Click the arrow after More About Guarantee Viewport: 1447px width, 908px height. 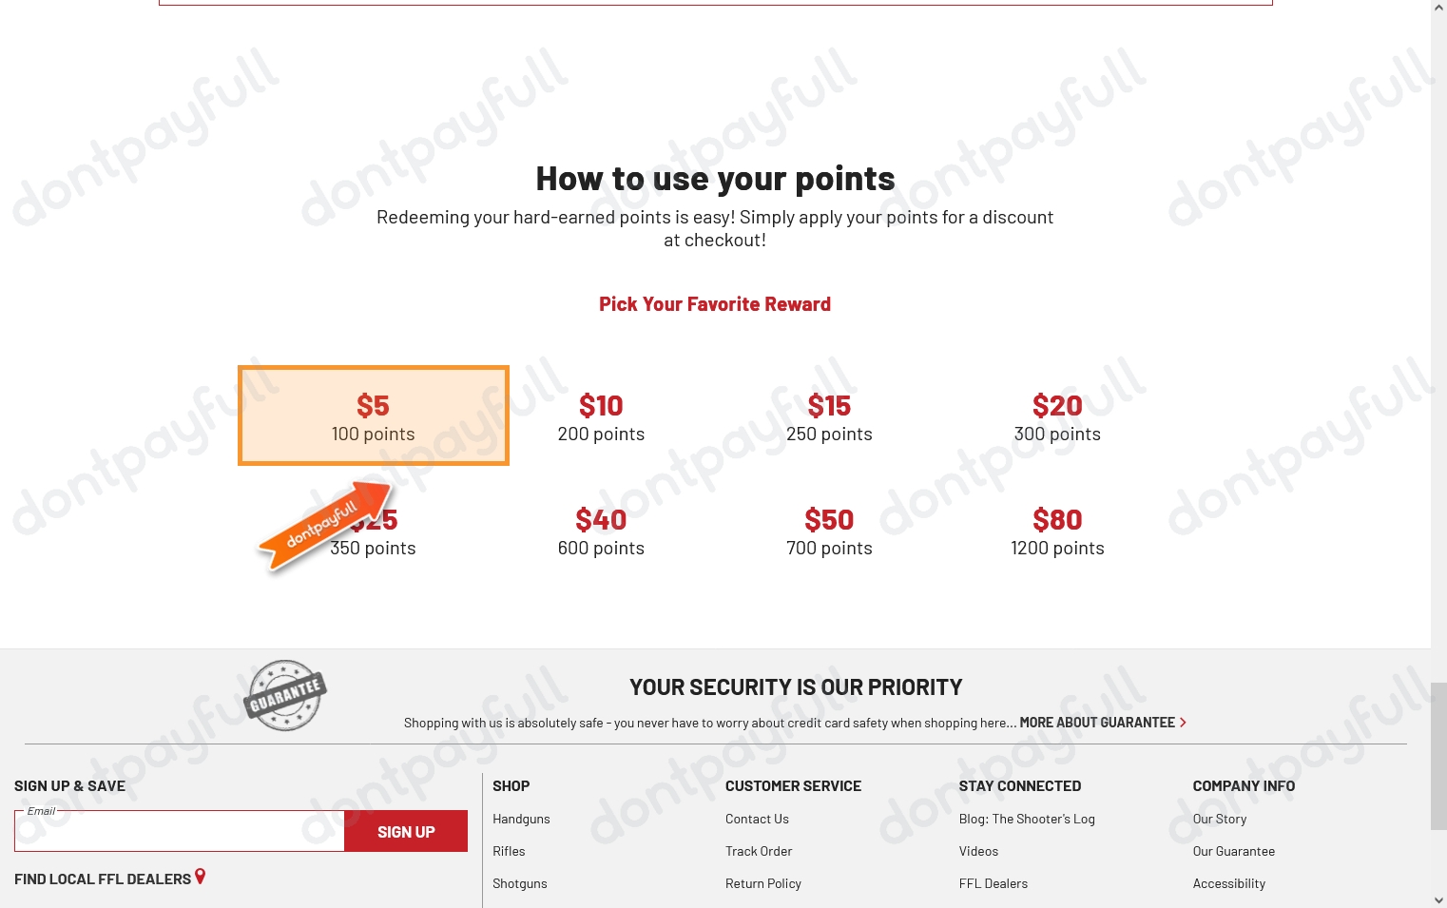[x=1183, y=723]
